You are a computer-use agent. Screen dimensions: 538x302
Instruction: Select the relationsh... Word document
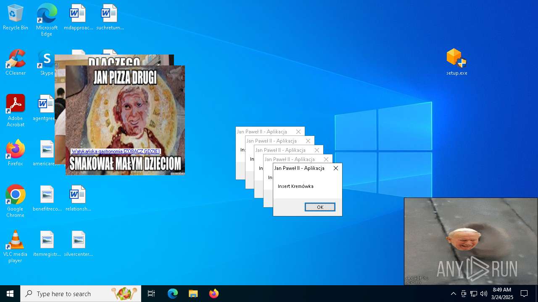click(x=78, y=199)
